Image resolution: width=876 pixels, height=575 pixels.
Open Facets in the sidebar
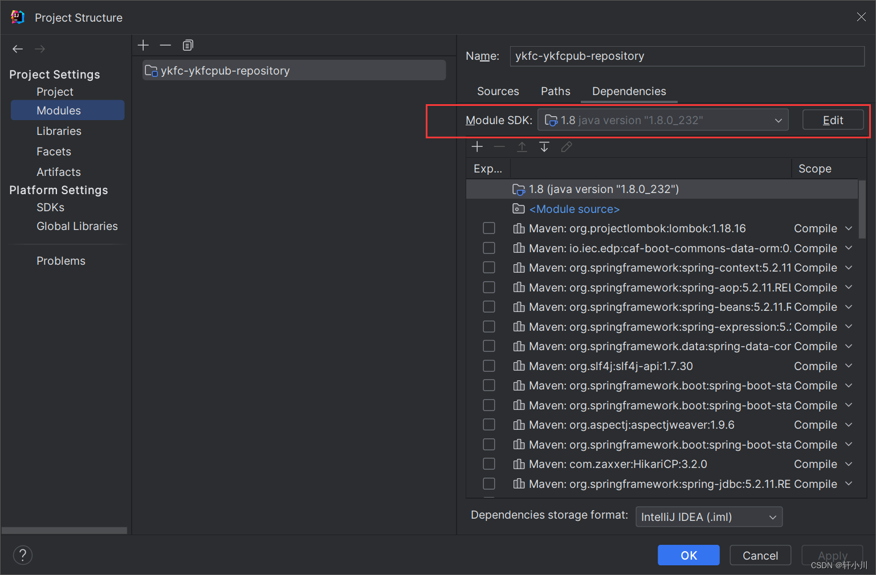54,151
